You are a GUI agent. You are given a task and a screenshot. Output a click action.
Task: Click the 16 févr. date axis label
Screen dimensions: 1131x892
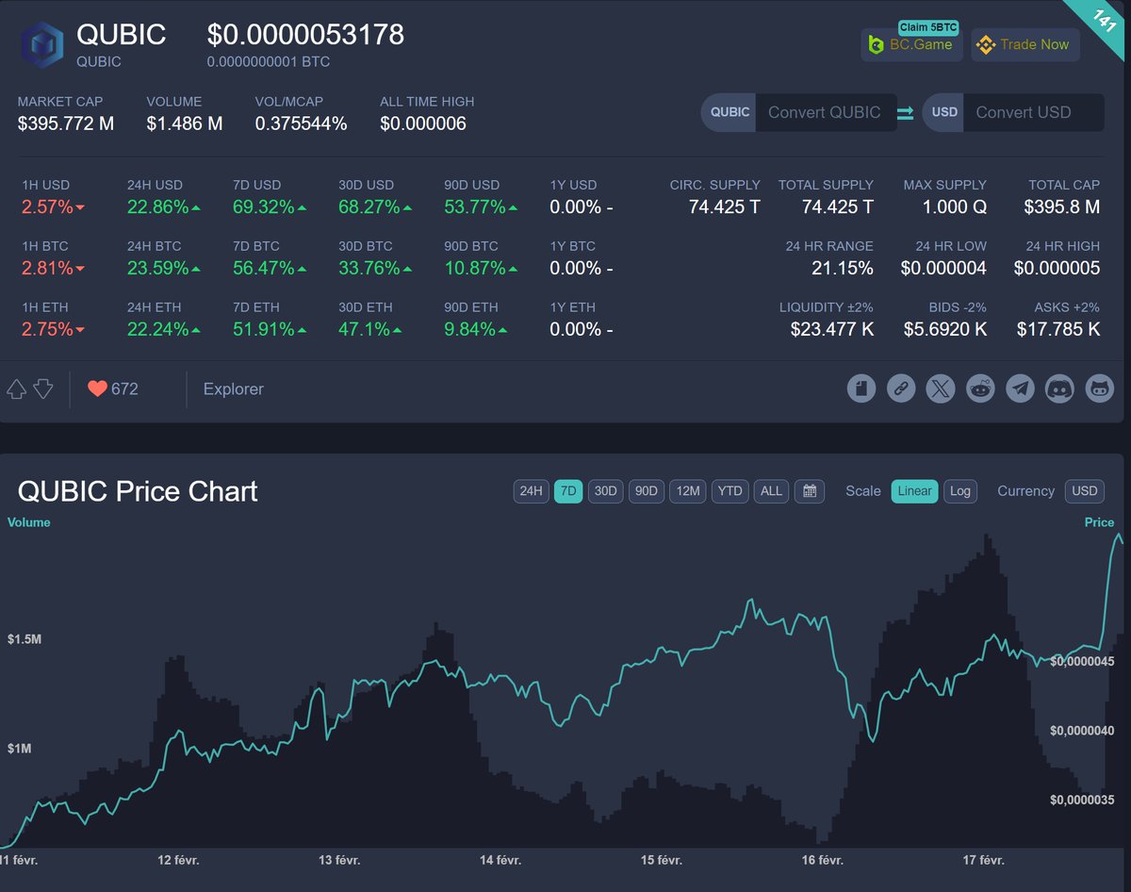point(823,860)
